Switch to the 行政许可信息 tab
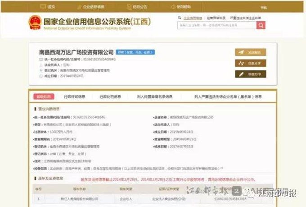Screen dimensions: 306x207 pos(74,97)
